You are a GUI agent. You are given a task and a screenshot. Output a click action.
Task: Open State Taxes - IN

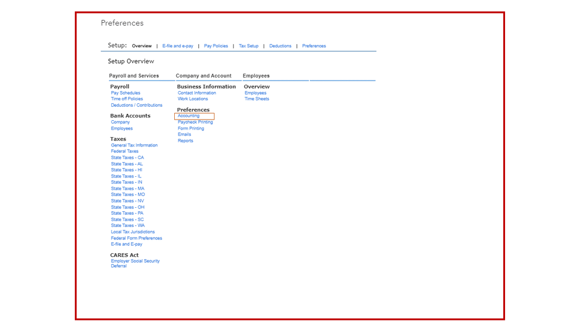(x=126, y=182)
